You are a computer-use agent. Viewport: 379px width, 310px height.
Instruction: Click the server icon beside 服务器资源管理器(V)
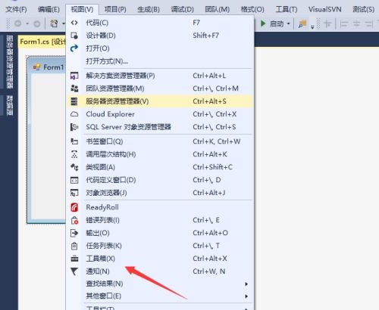coord(74,101)
